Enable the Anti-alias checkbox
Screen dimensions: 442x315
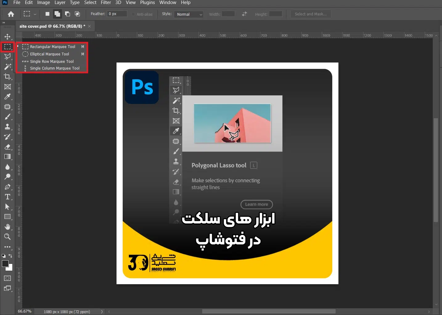coord(133,14)
